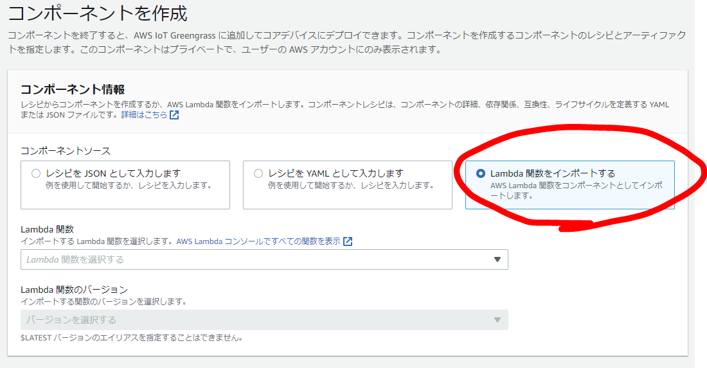Viewport: 707px width, 368px height.
Task: Click the Lambda 関数のバージョン label
Action: point(75,290)
